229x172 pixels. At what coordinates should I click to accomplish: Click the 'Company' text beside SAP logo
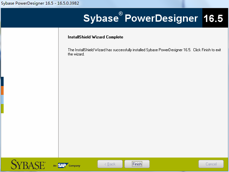74,166
